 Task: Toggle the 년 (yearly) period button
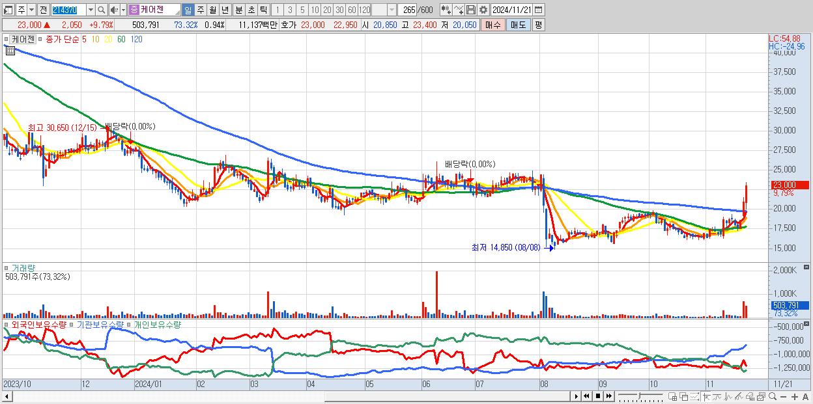225,10
